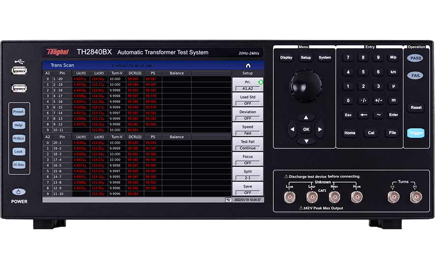
Task: Hit the down arrow key below OK
Action: (x=306, y=141)
